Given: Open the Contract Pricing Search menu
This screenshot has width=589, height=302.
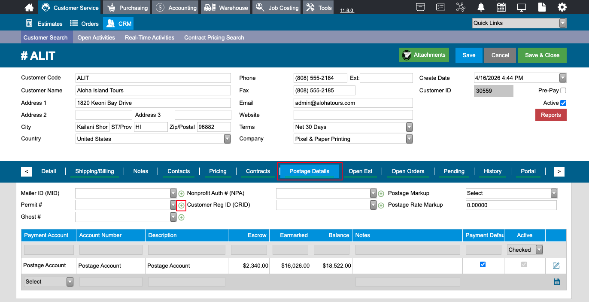Looking at the screenshot, I should [214, 37].
